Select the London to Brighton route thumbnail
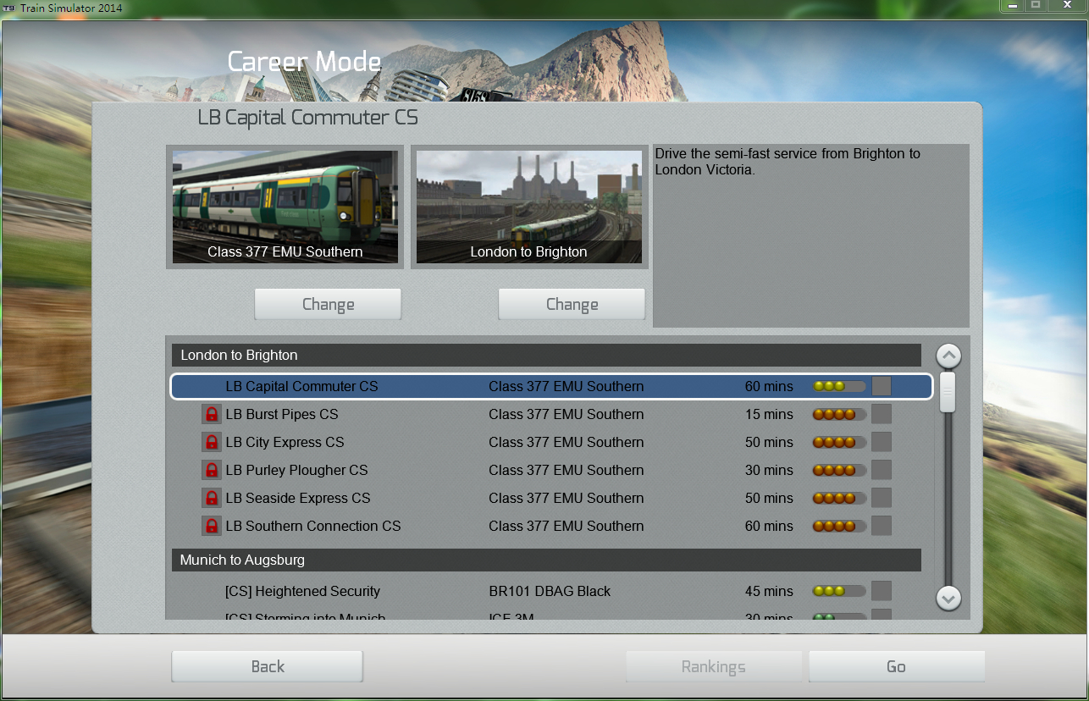 point(529,207)
